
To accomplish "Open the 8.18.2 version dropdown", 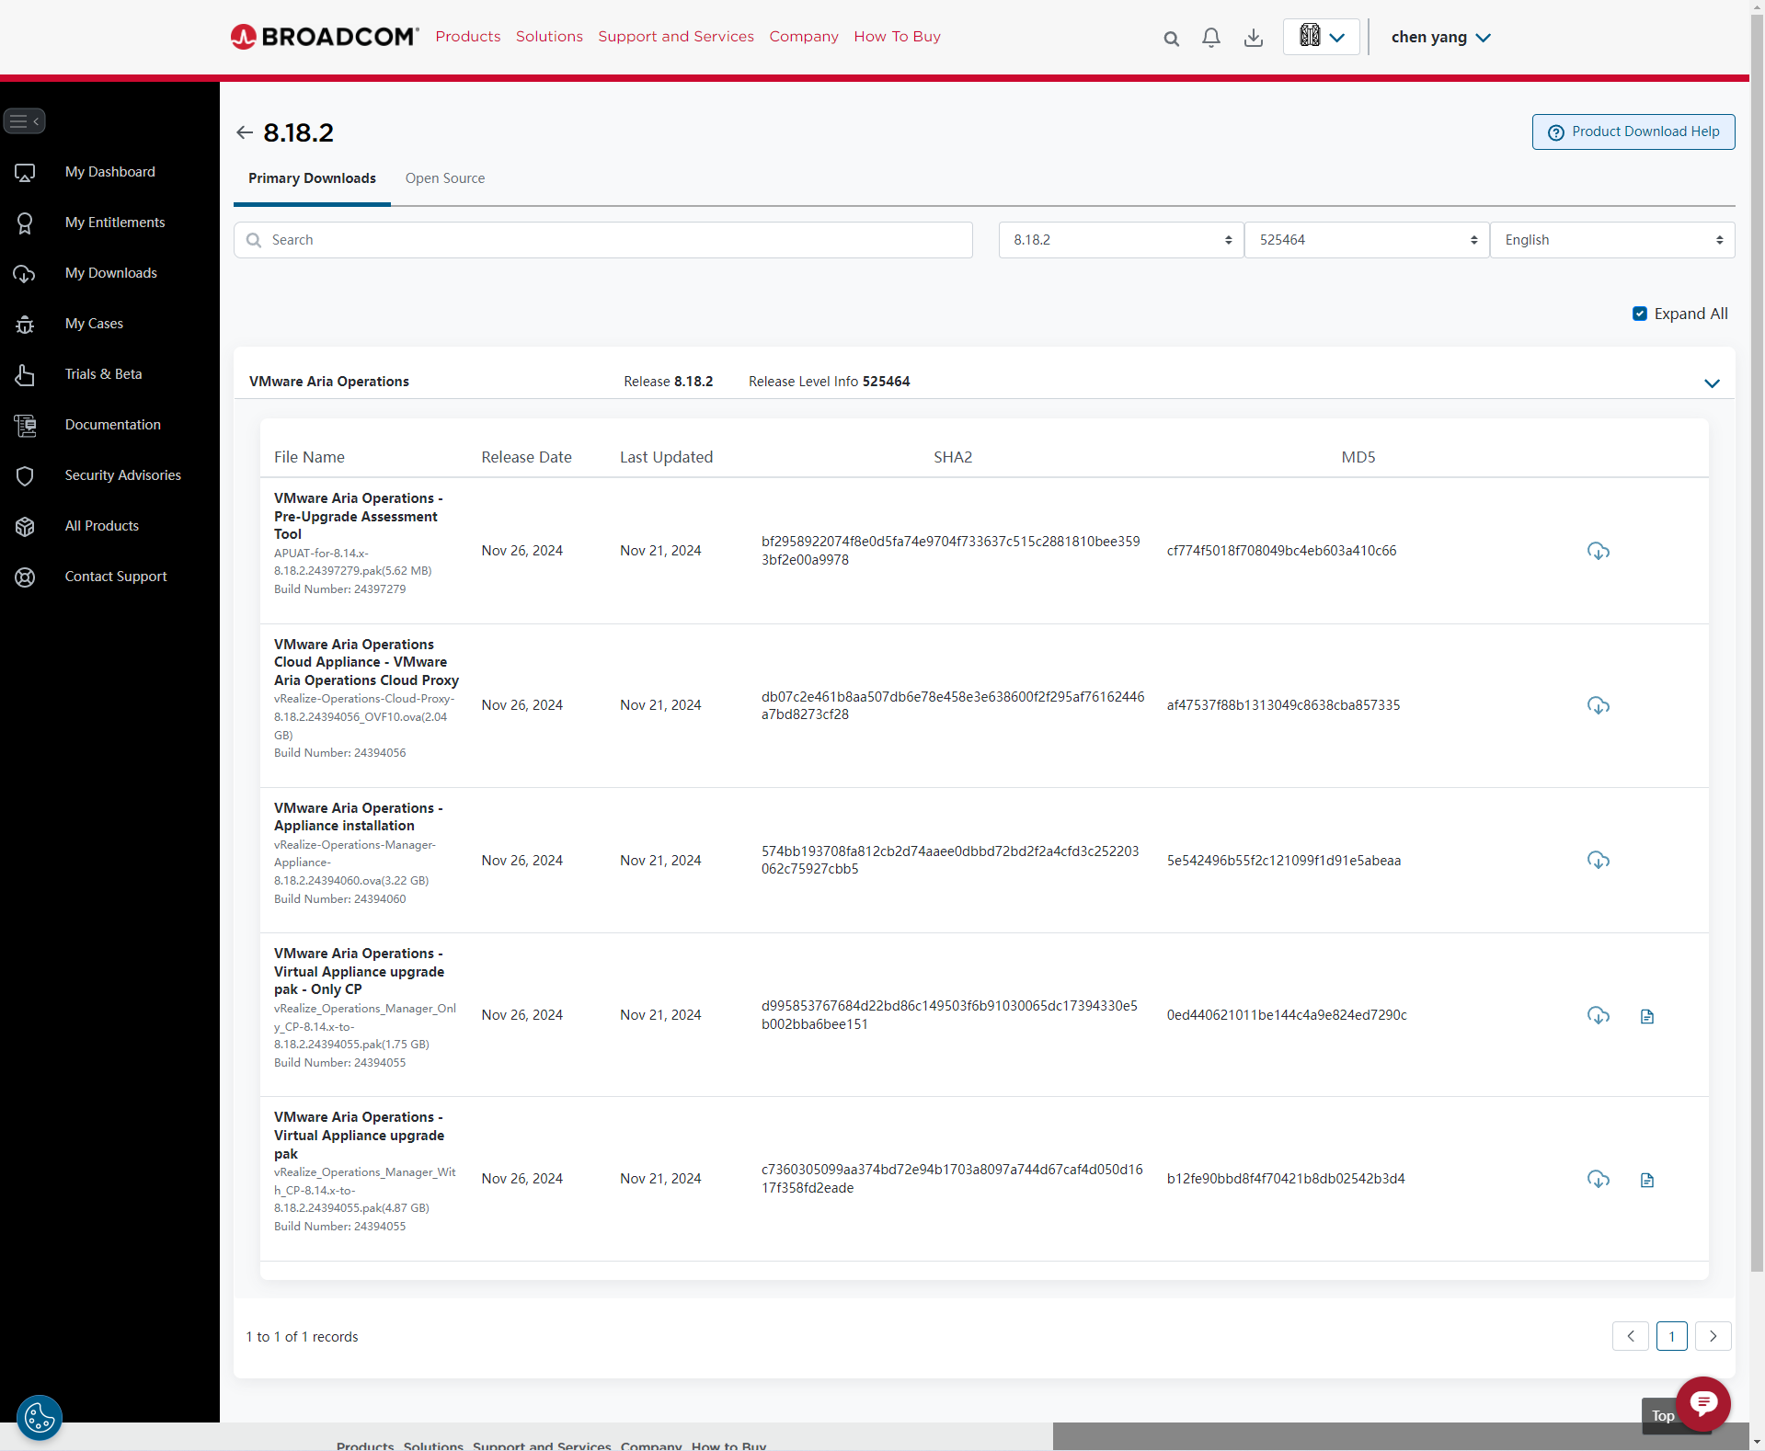I will (1120, 240).
